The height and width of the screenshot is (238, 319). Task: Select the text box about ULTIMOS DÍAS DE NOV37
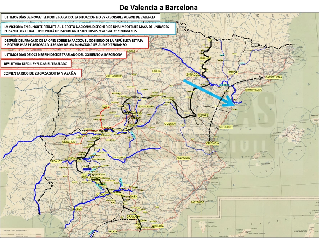[x=80, y=17]
